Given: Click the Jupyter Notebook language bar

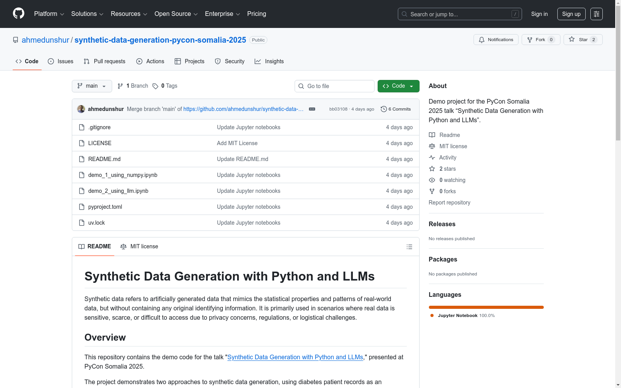Looking at the screenshot, I should point(486,307).
